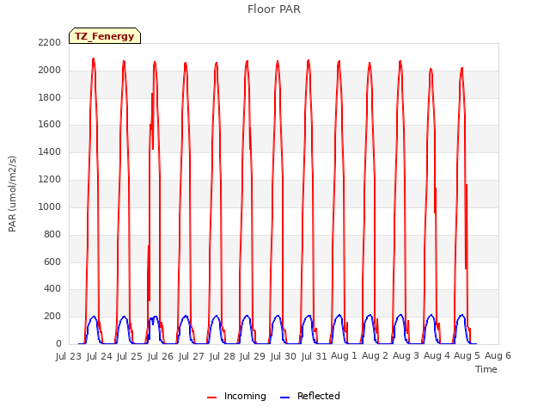Click the 200 y-axis tick label

tap(52, 317)
